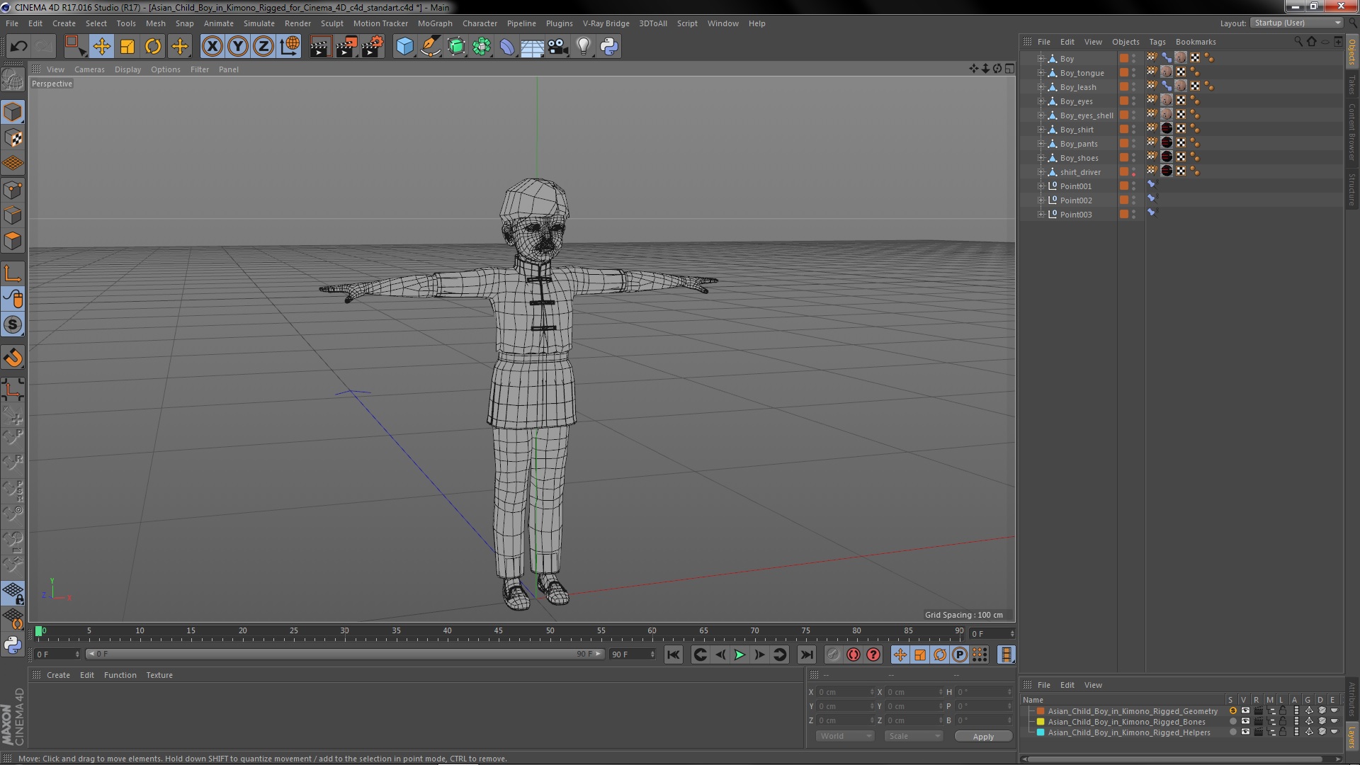Open the Layout Startup dropdown
The width and height of the screenshot is (1360, 765).
pyautogui.click(x=1297, y=23)
